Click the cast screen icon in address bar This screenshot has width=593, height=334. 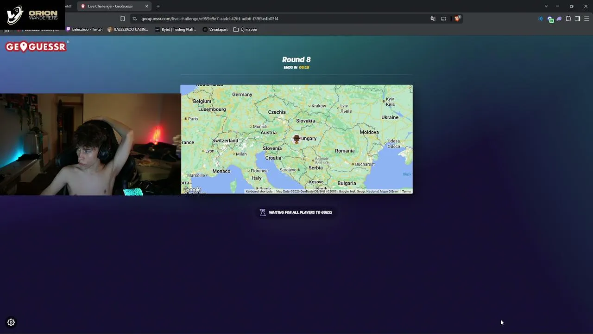[x=443, y=19]
